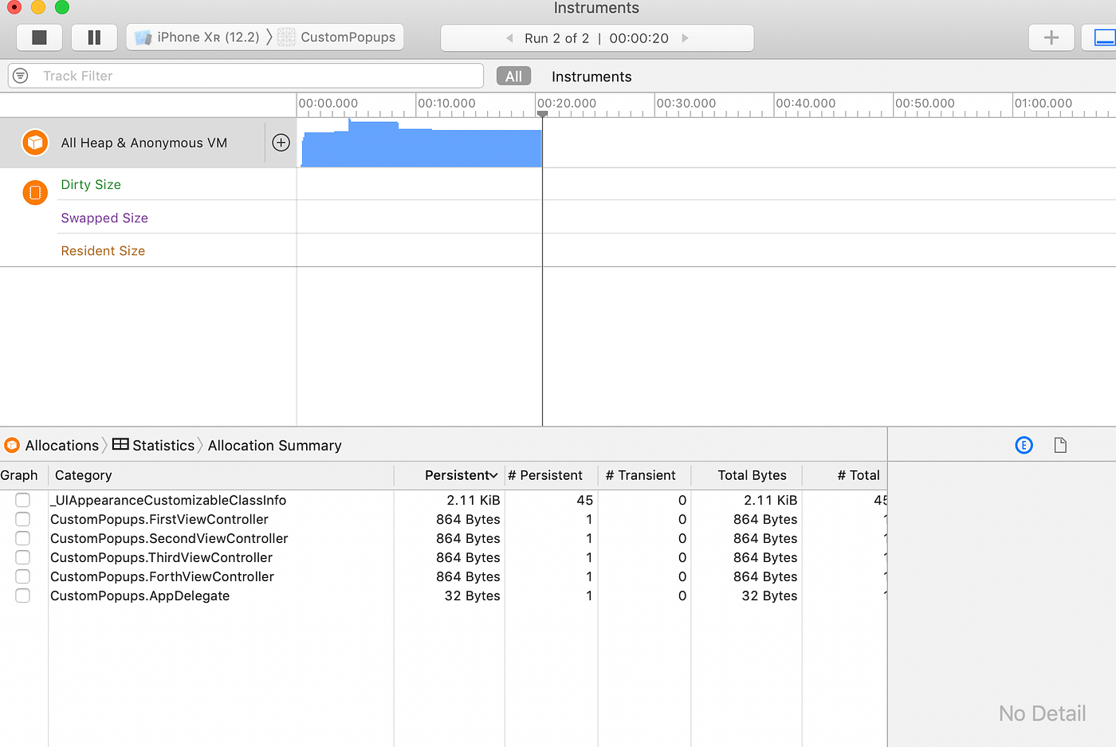Pause the trace recording
1116x747 pixels.
[94, 37]
